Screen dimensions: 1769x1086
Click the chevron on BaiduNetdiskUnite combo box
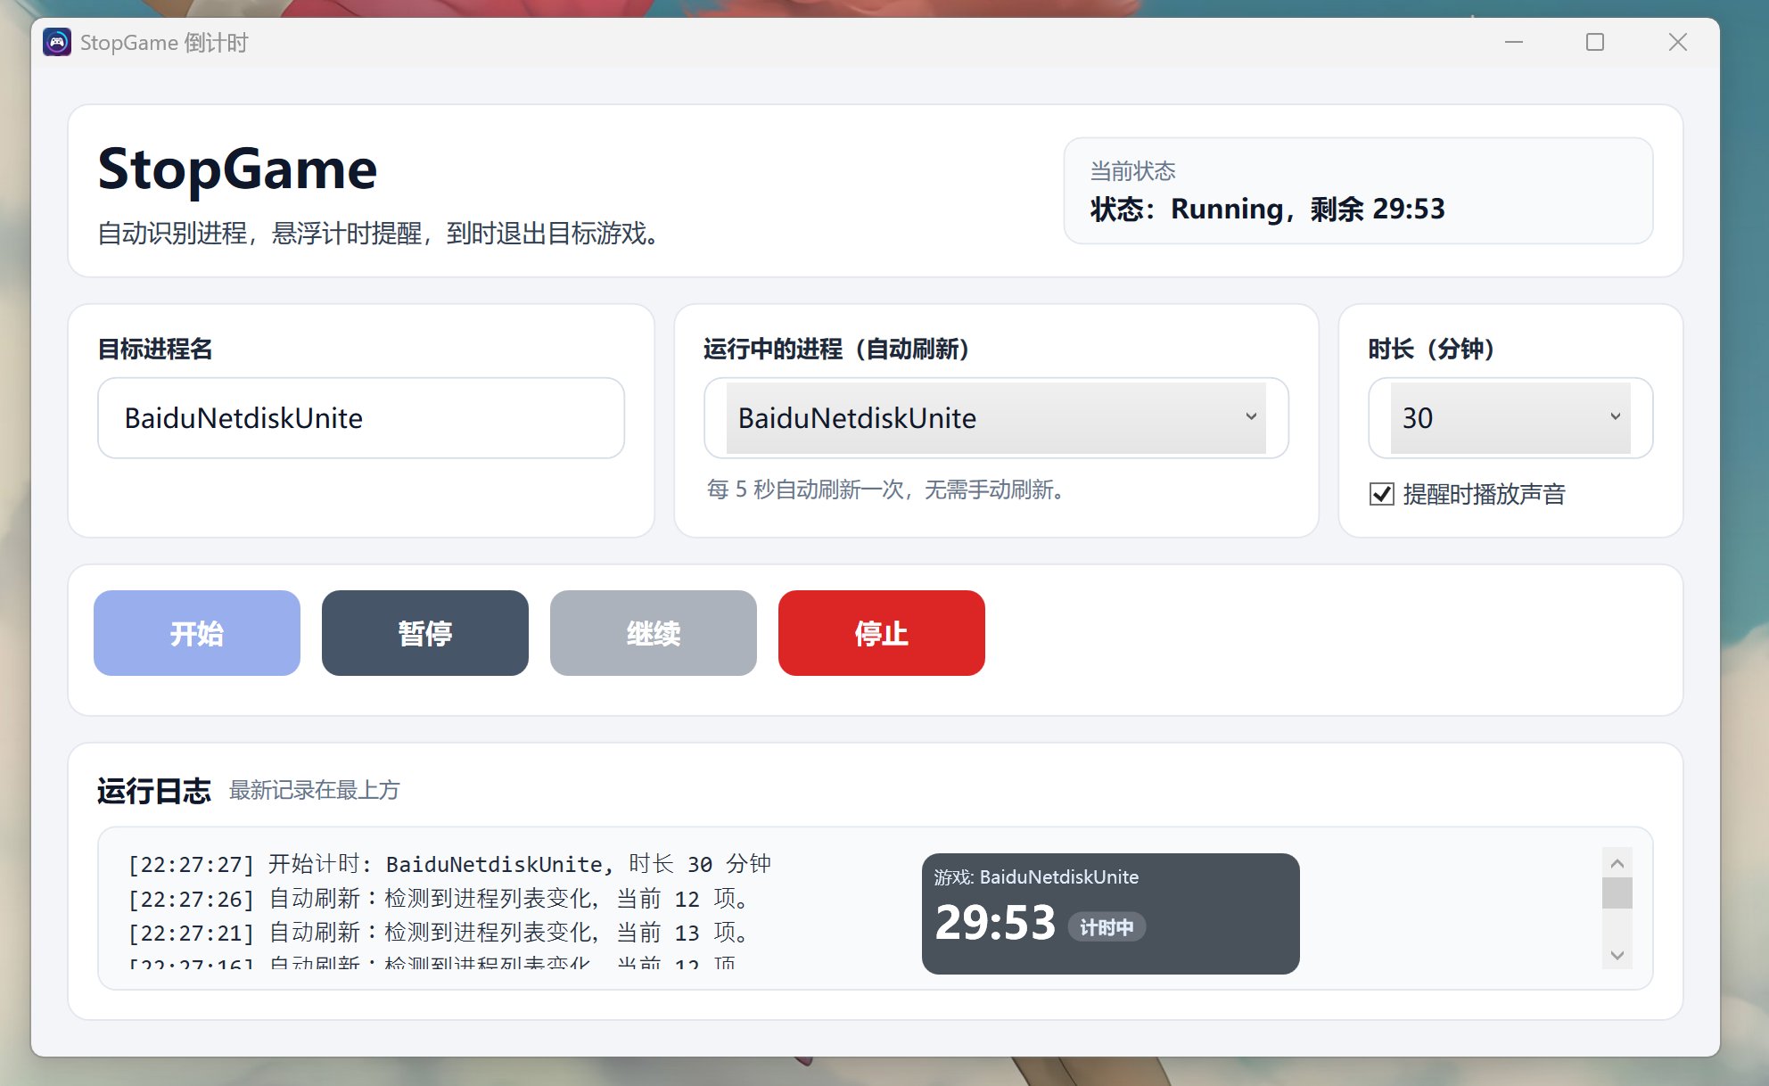tap(1251, 417)
